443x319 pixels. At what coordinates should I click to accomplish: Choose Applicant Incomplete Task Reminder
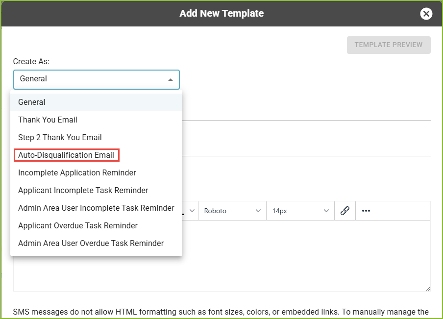(83, 191)
